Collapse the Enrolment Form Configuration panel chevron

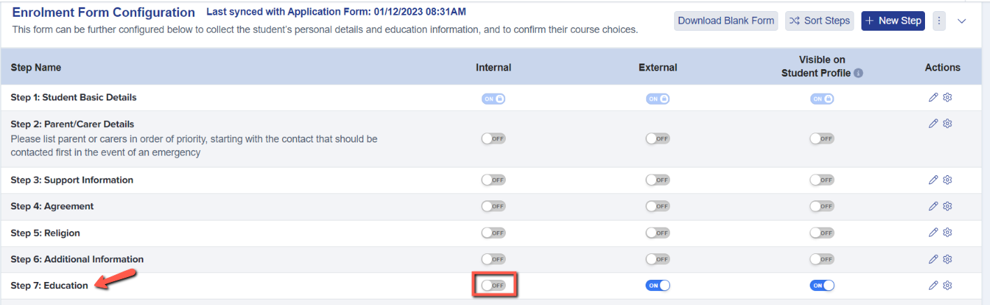pos(962,21)
